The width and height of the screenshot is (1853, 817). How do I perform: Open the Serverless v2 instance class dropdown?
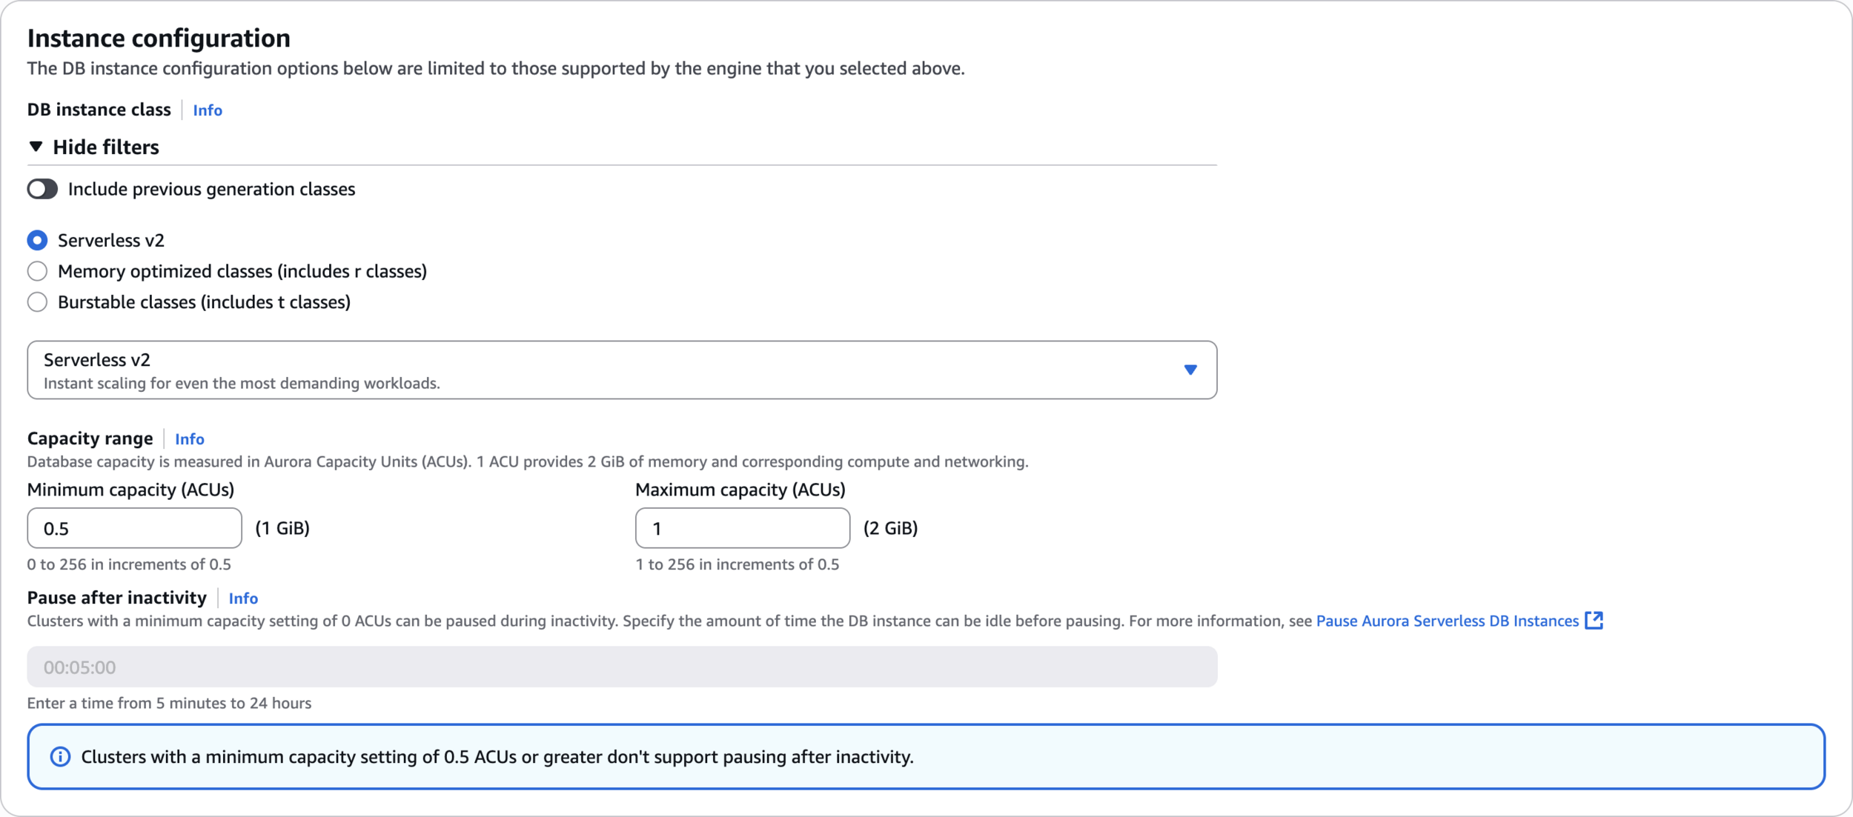coord(621,370)
